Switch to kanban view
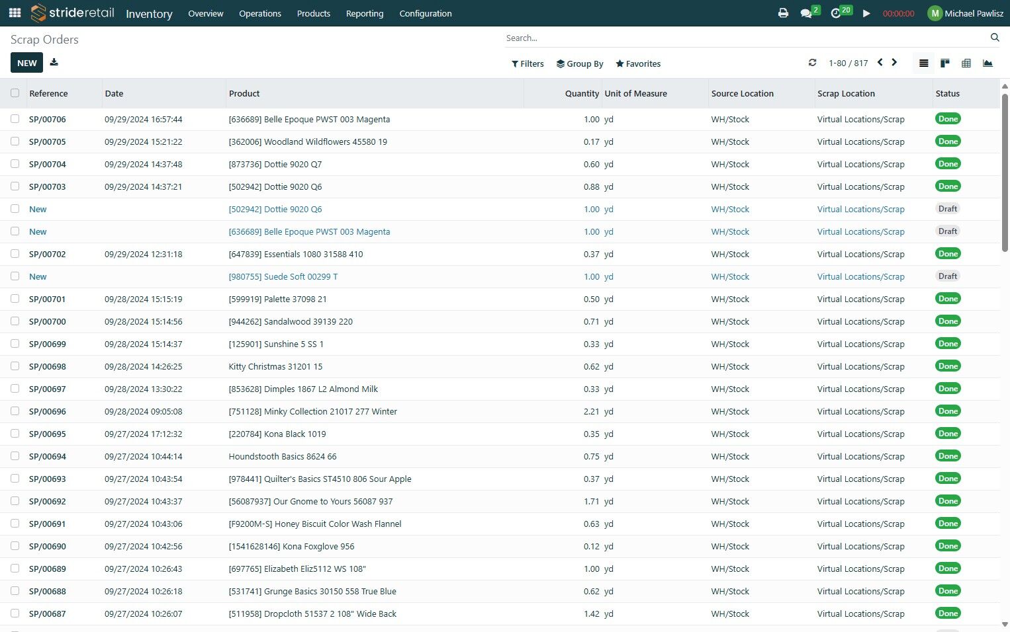The height and width of the screenshot is (632, 1010). tap(945, 63)
